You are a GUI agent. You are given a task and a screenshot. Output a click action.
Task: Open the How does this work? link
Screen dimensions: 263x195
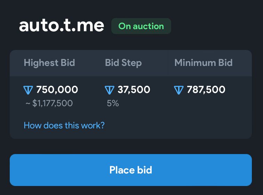point(64,125)
